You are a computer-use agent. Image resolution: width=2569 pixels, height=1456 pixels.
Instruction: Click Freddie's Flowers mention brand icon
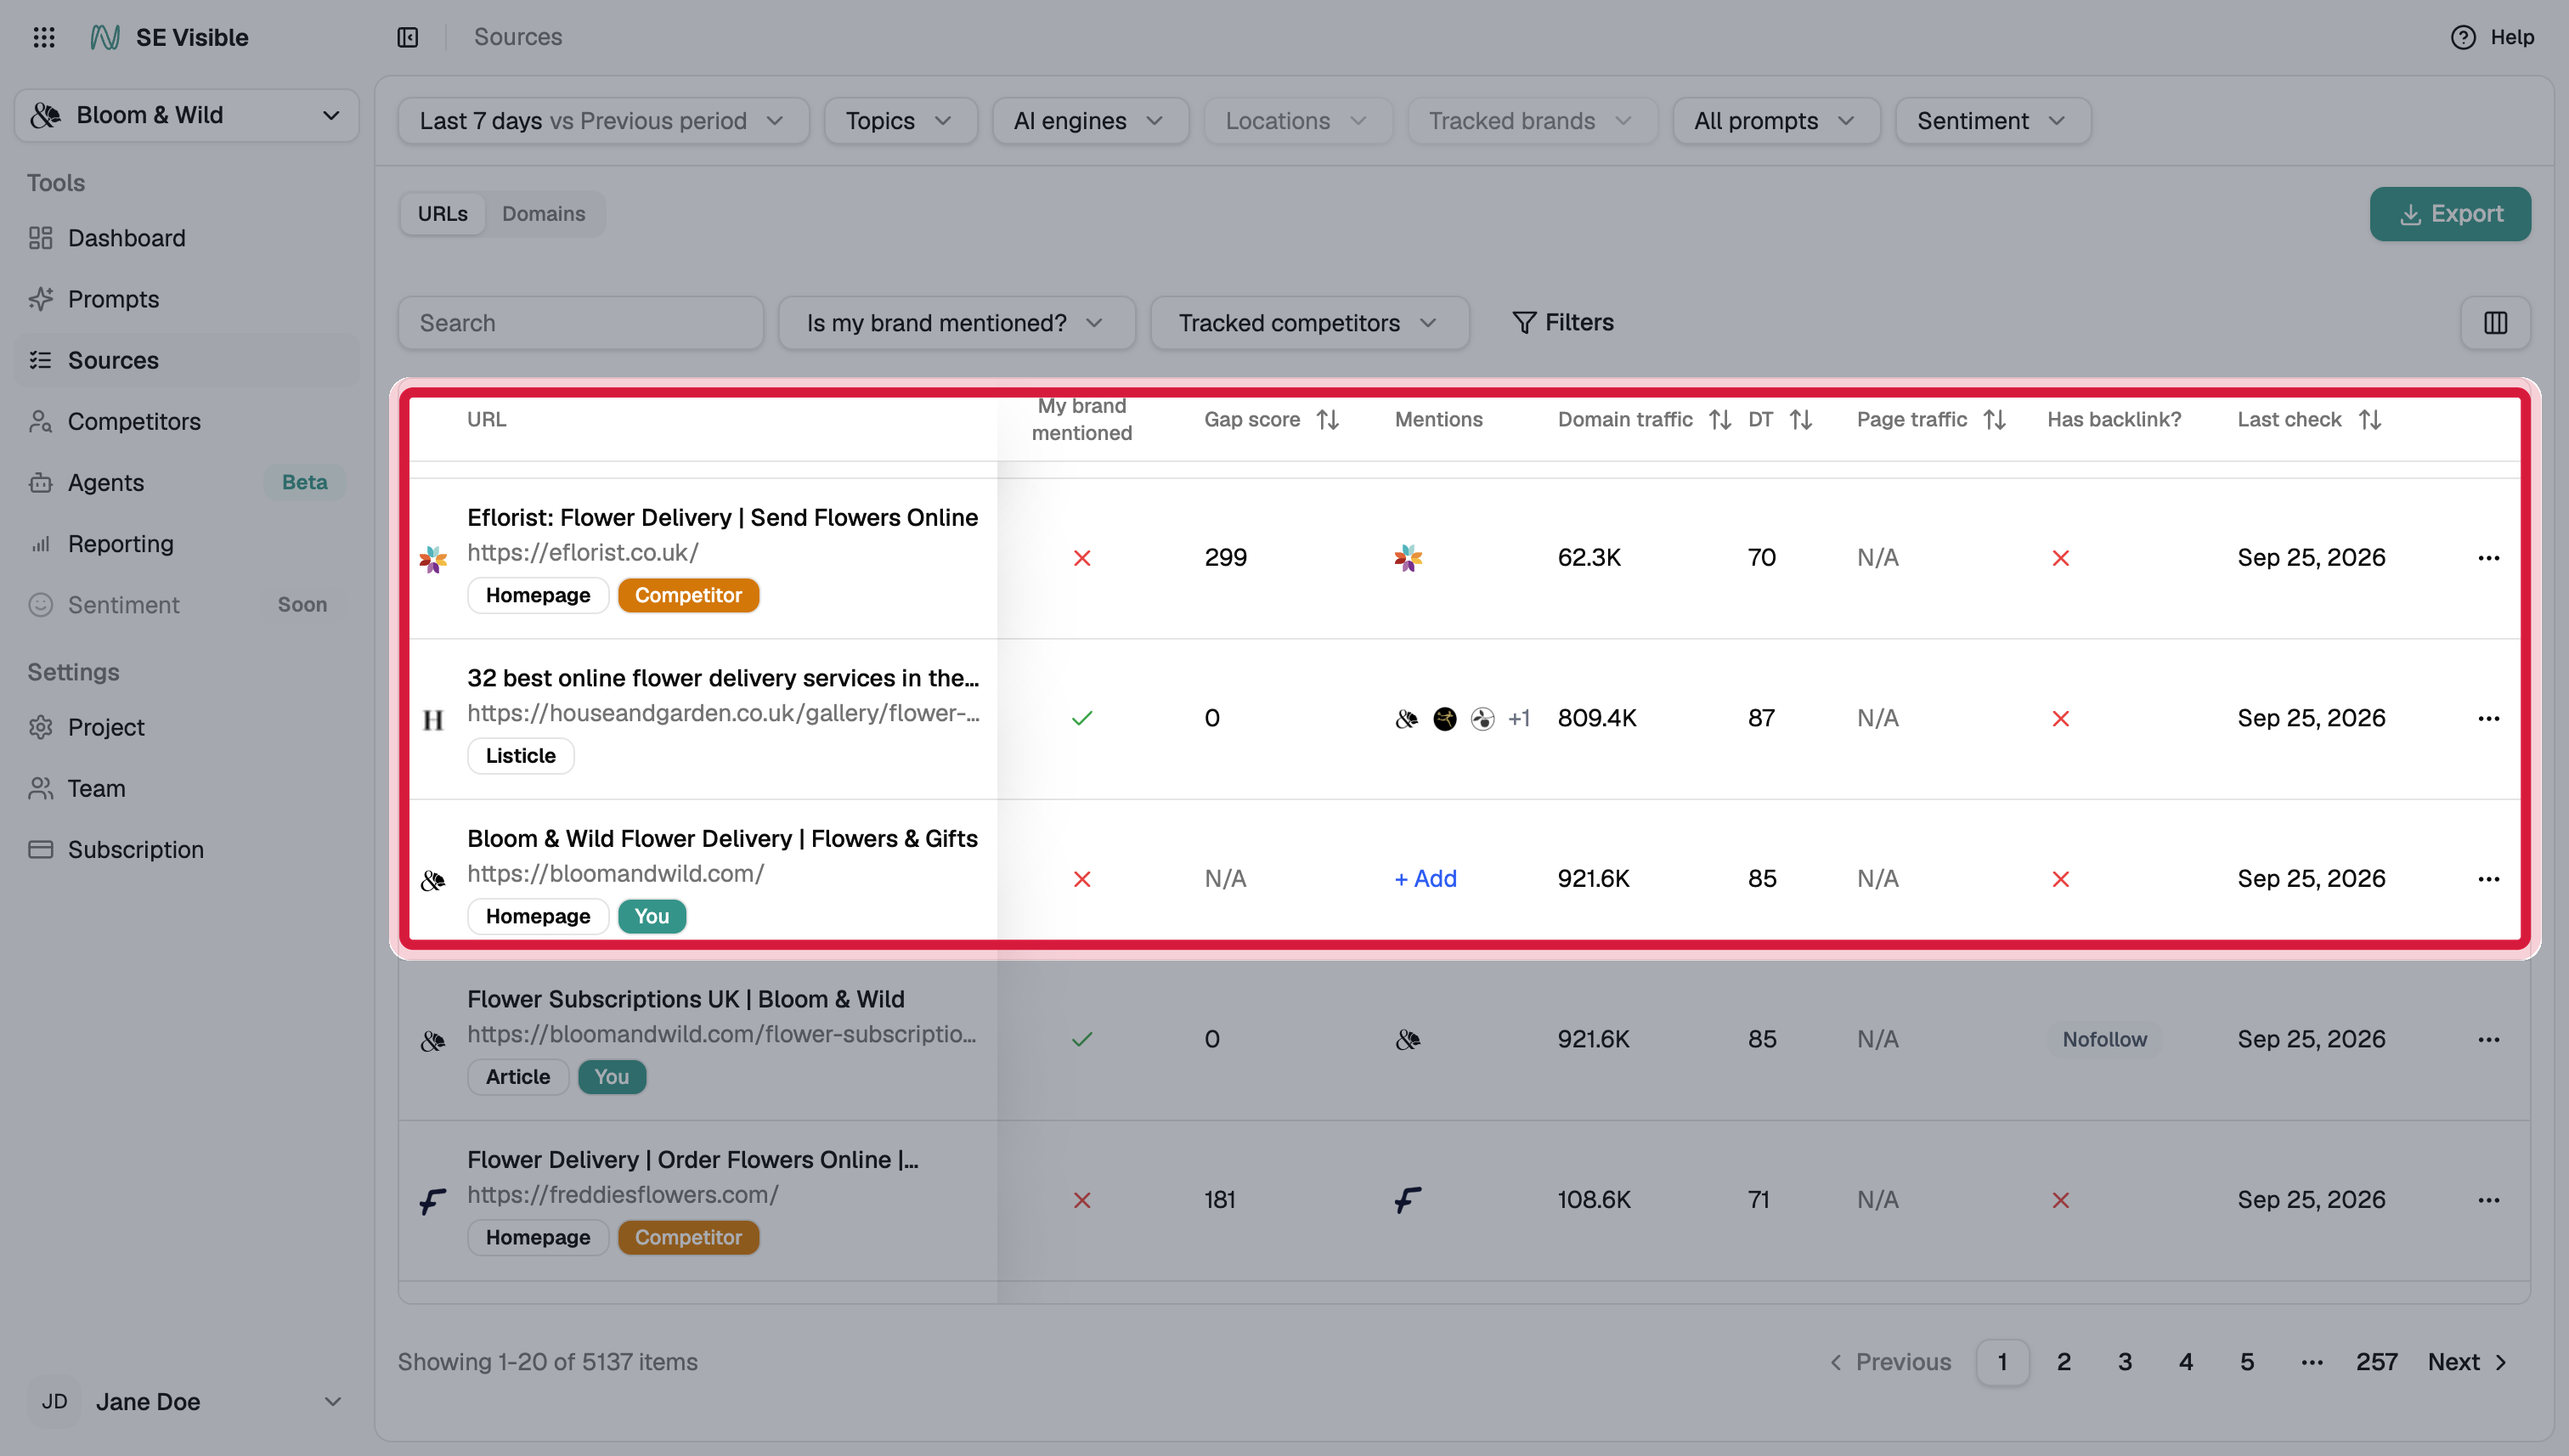click(x=1408, y=1199)
